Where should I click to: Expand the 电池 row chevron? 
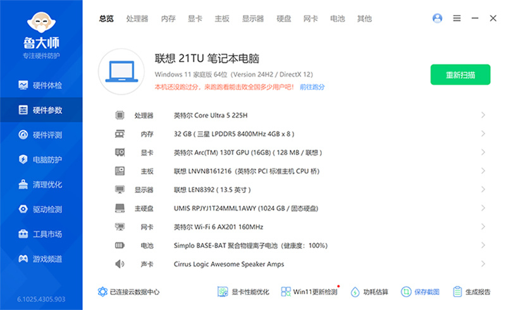click(x=483, y=245)
